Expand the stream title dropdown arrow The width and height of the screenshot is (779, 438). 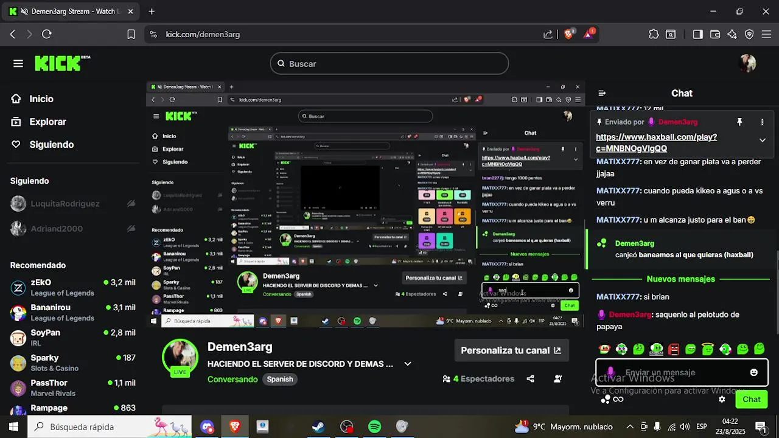[408, 364]
